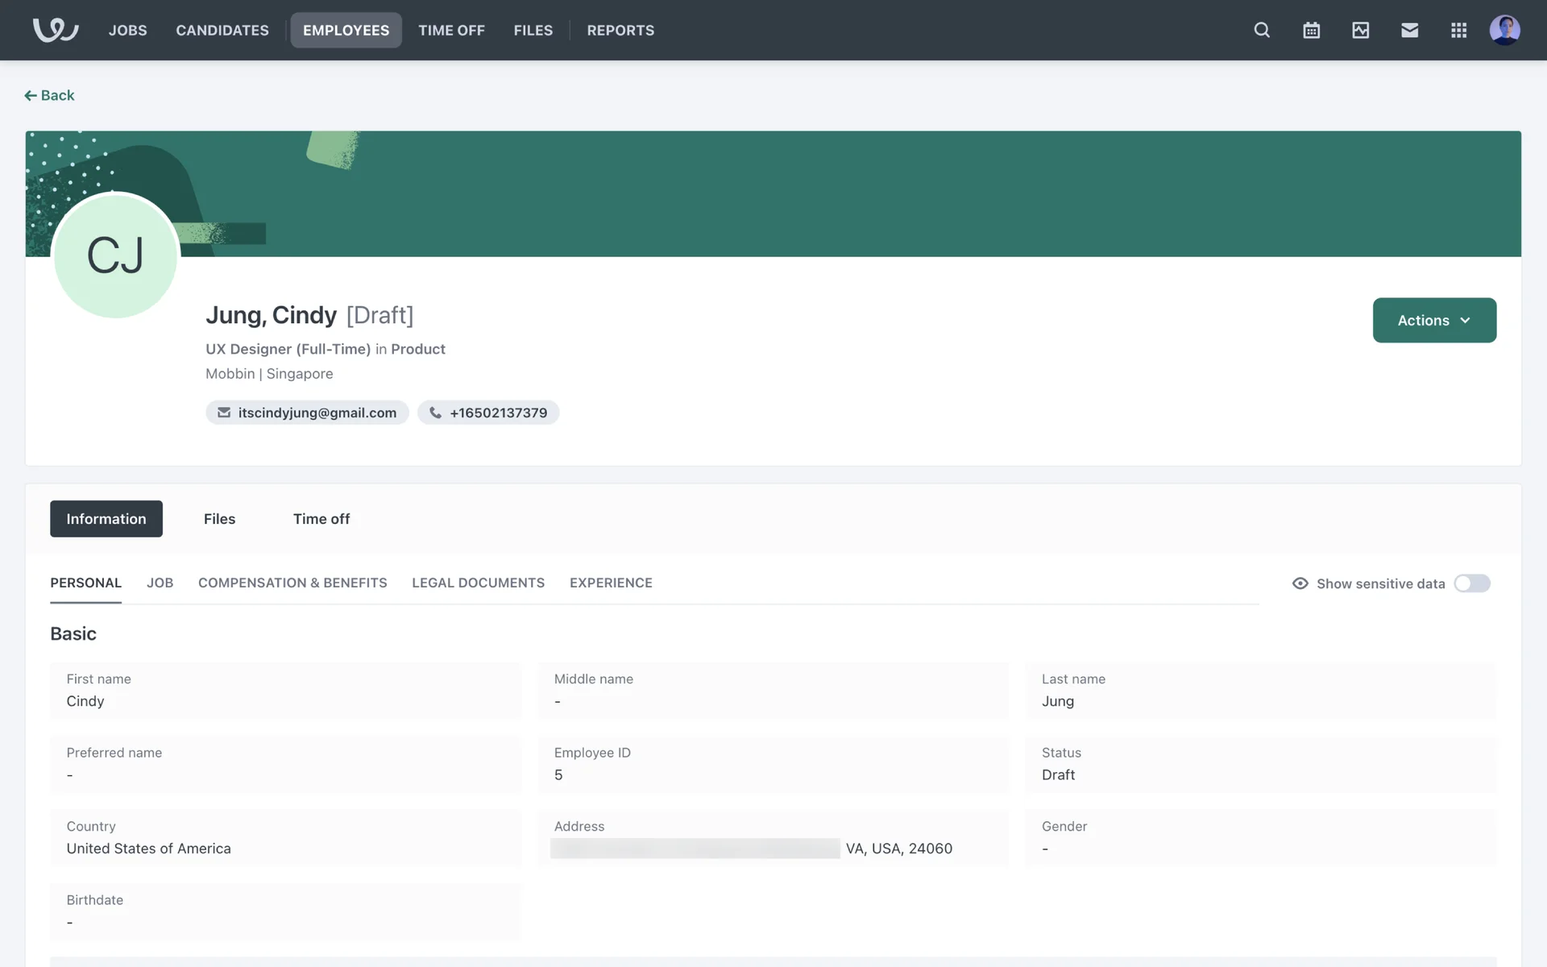Click the eye icon beside sensitive data
Image resolution: width=1547 pixels, height=967 pixels.
point(1300,583)
